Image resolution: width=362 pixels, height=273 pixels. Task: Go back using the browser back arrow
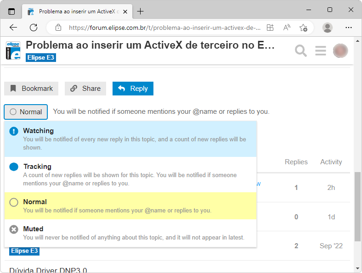pyautogui.click(x=13, y=28)
